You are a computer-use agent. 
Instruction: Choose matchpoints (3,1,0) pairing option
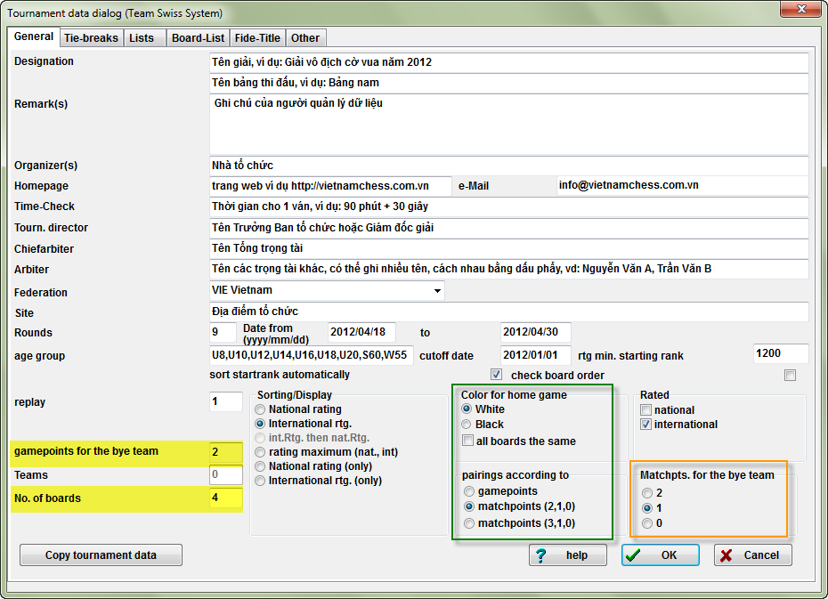[469, 523]
